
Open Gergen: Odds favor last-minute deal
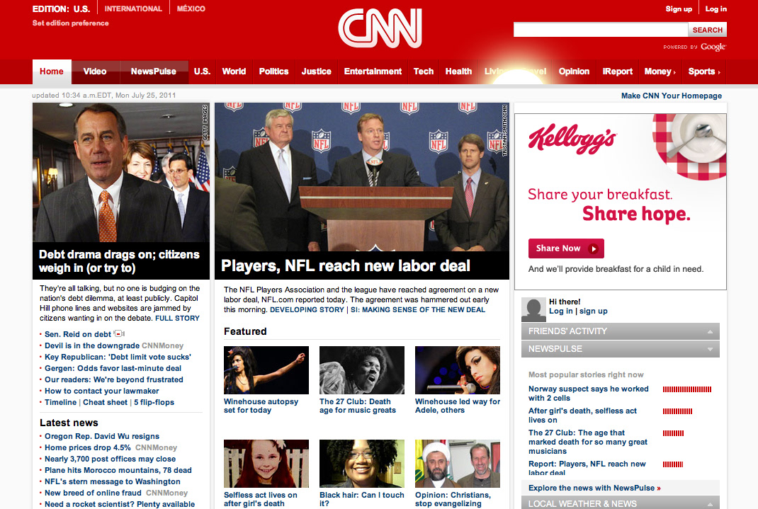pyautogui.click(x=113, y=368)
